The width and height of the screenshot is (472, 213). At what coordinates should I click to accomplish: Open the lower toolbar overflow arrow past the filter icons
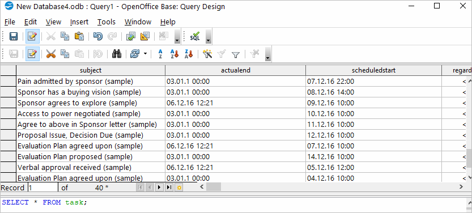pos(267,54)
